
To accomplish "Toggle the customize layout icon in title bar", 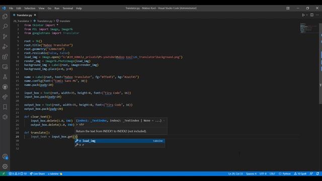I will point(288,8).
